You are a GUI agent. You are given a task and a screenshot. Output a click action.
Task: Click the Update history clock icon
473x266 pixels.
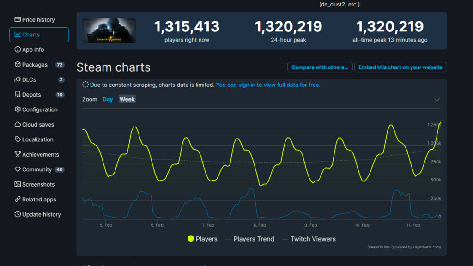[18, 214]
